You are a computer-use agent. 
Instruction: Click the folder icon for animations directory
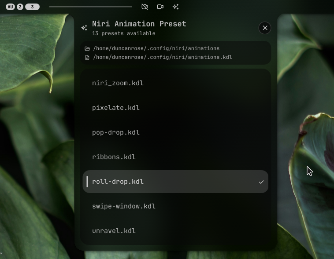point(87,49)
